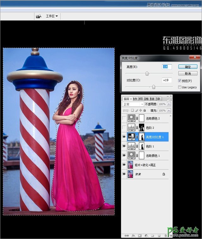The height and width of the screenshot is (239, 202).
Task: Click the lock position move icon
Action: 140,111
